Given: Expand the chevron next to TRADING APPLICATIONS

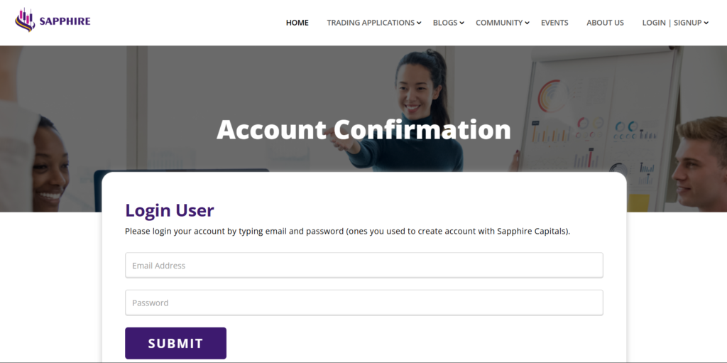Looking at the screenshot, I should [419, 23].
